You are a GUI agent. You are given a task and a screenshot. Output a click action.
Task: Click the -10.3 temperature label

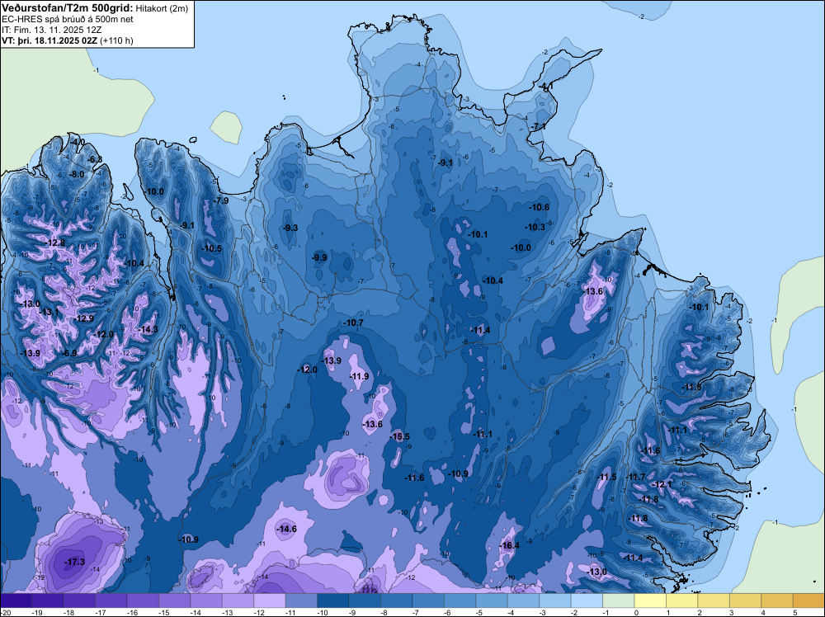point(535,227)
